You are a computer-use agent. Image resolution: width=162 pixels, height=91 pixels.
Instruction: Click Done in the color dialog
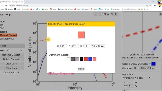[x=81, y=69]
